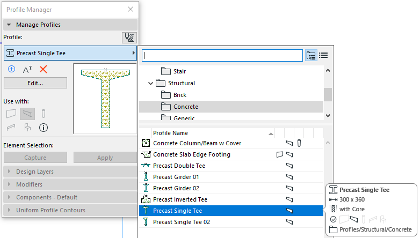Screen dimensions: 420x238
Task: Select the highlighted Precast Single Tee row
Action: click(x=231, y=211)
